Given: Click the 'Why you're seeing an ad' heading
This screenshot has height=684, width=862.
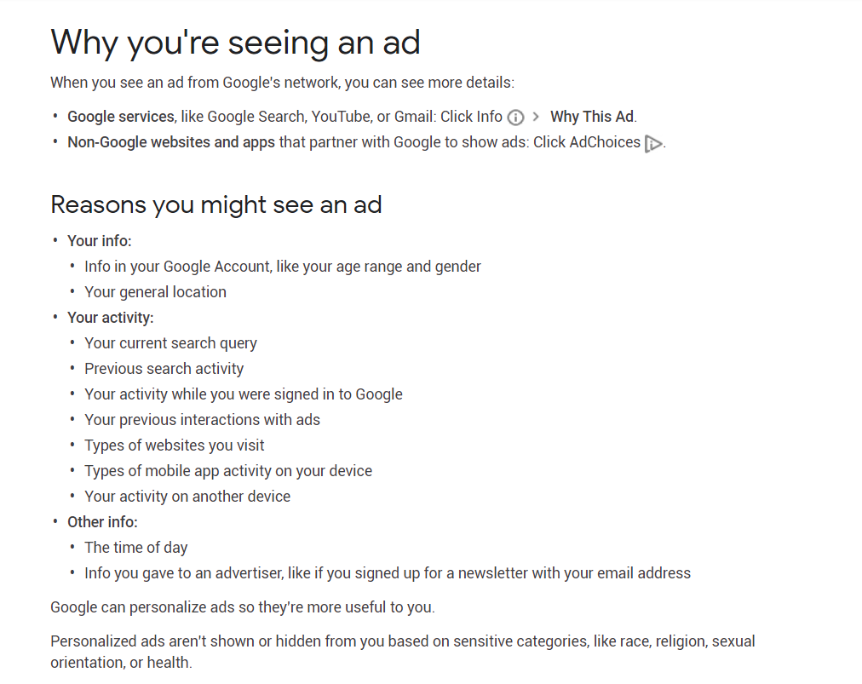Looking at the screenshot, I should tap(235, 43).
